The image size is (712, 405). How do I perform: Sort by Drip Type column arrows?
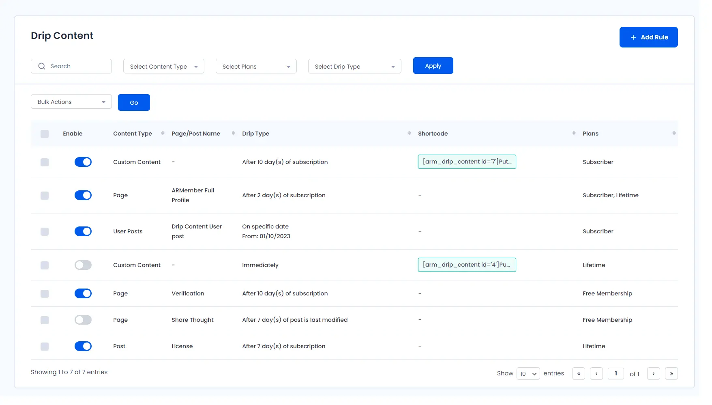(409, 133)
